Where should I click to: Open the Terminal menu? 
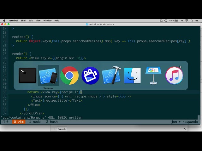click(13, 20)
